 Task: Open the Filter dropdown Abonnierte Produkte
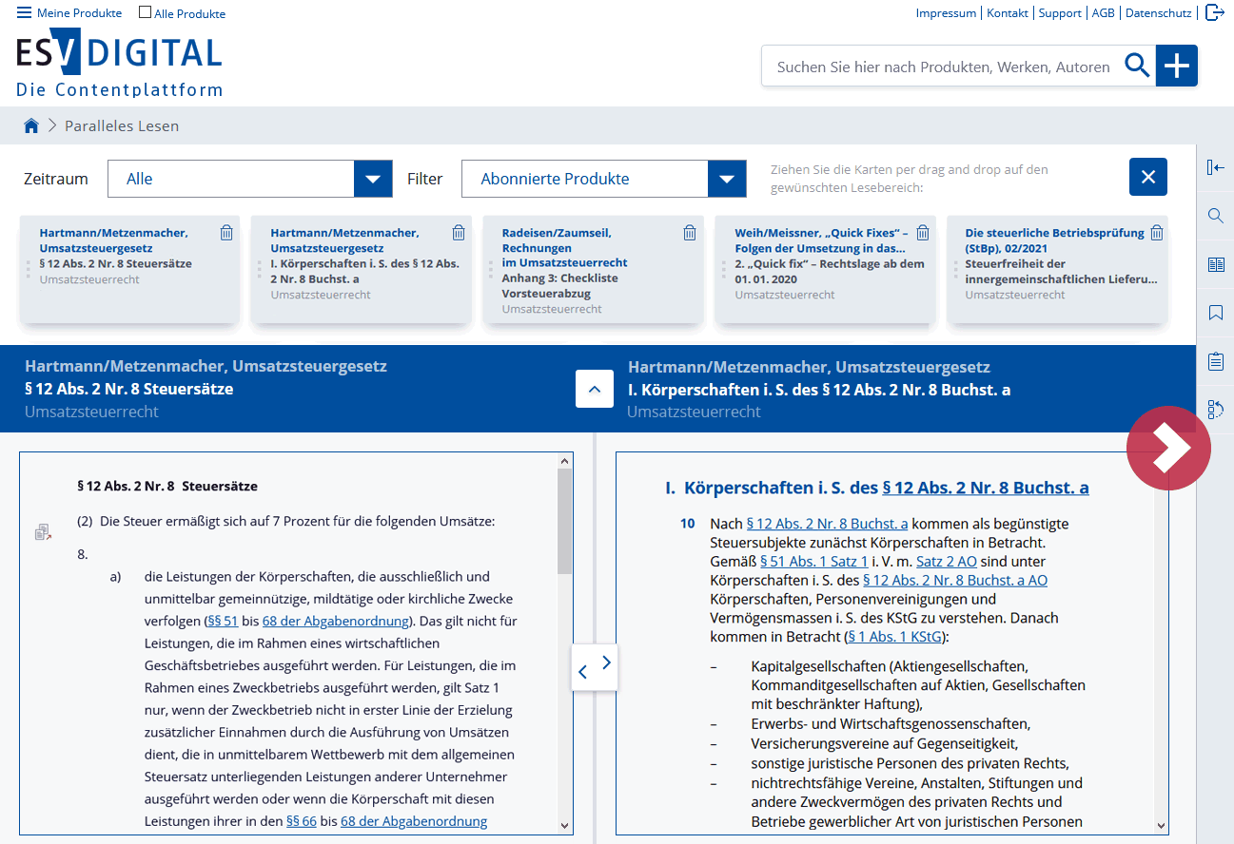(x=604, y=179)
